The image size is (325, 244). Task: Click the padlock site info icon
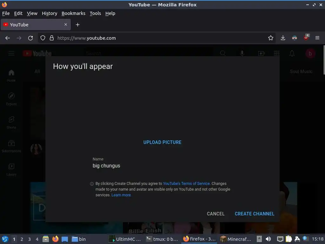(x=52, y=38)
